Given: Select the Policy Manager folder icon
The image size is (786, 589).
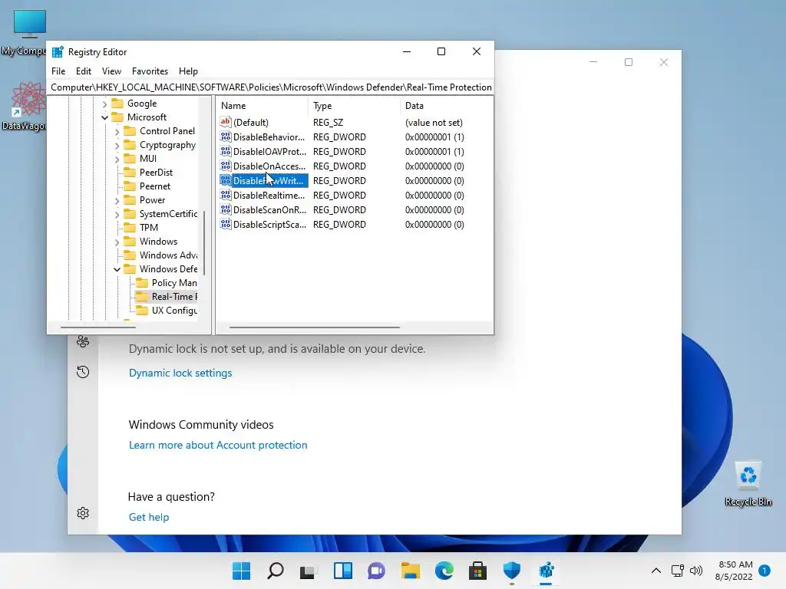Looking at the screenshot, I should point(142,282).
